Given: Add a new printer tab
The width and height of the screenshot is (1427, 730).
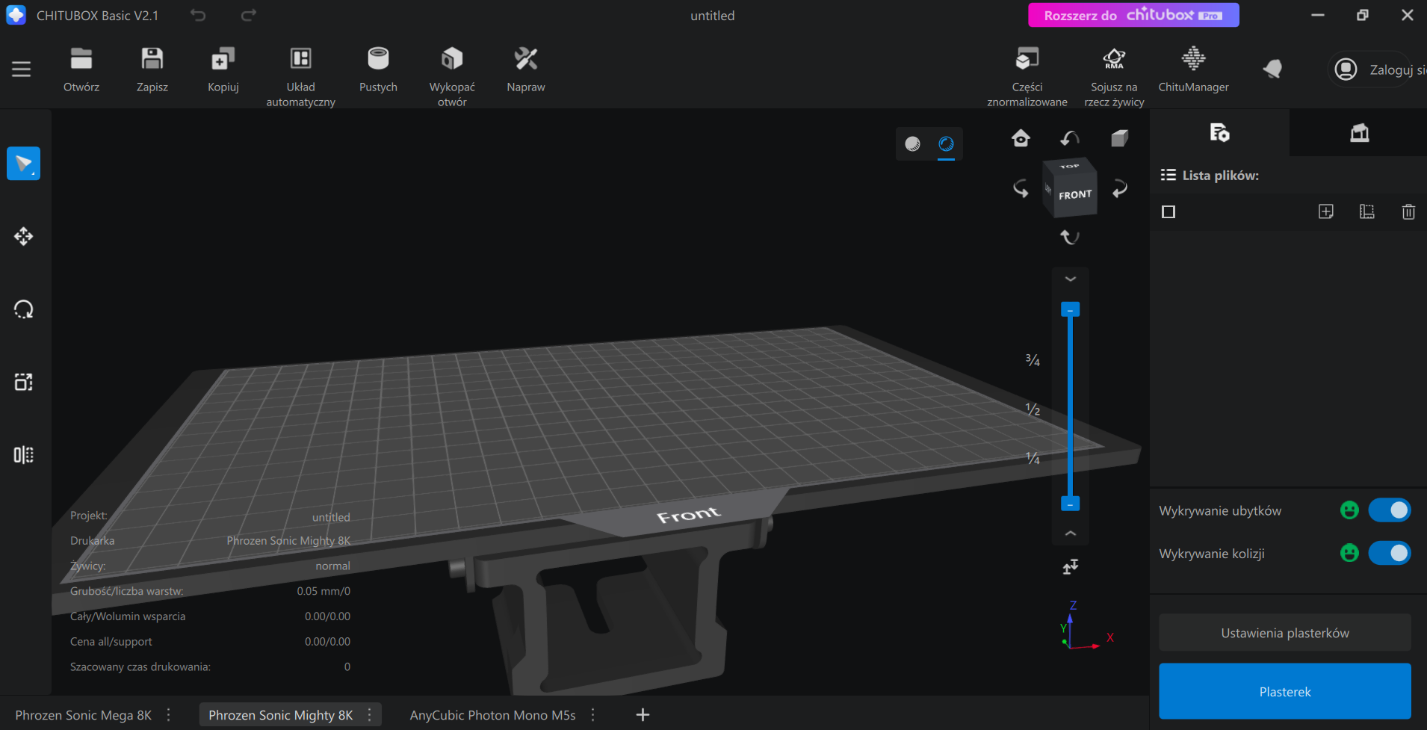Looking at the screenshot, I should [643, 715].
